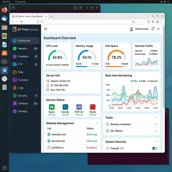This screenshot has height=172, width=172.
Task: Open the Files sidebar entry
Action: click(25, 72)
